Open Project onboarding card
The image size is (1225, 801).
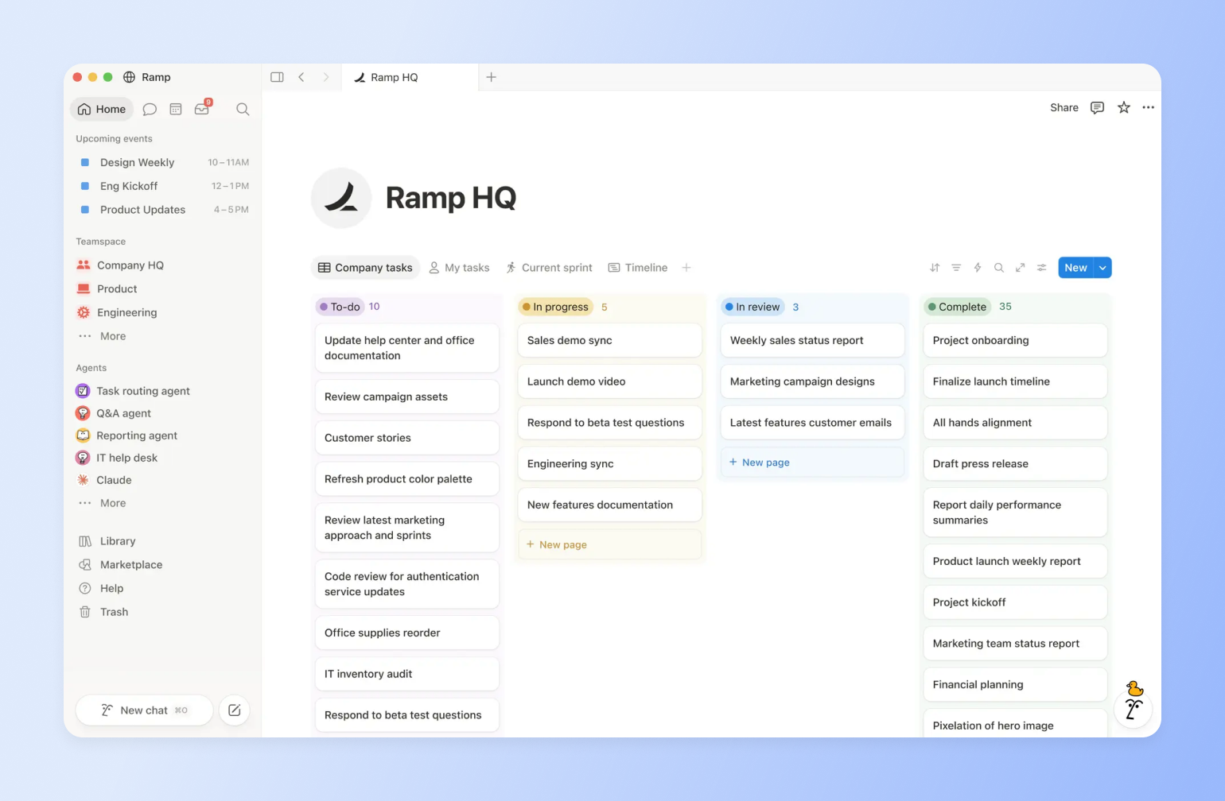coord(1015,340)
